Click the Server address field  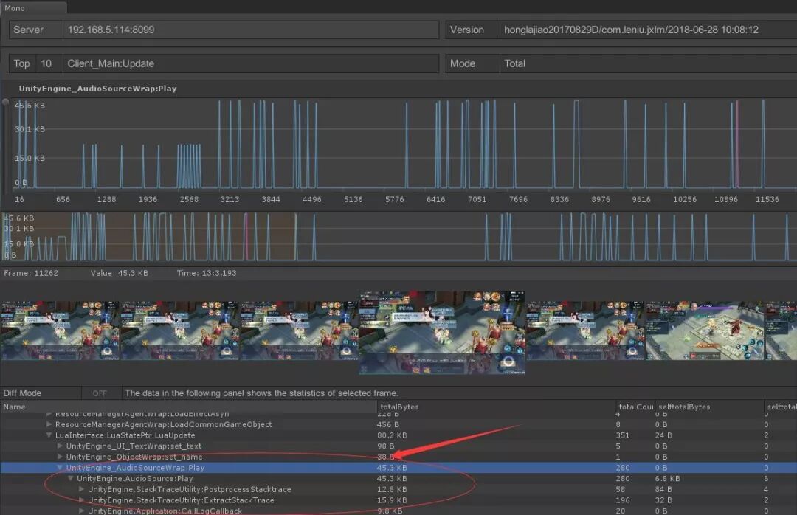[251, 30]
